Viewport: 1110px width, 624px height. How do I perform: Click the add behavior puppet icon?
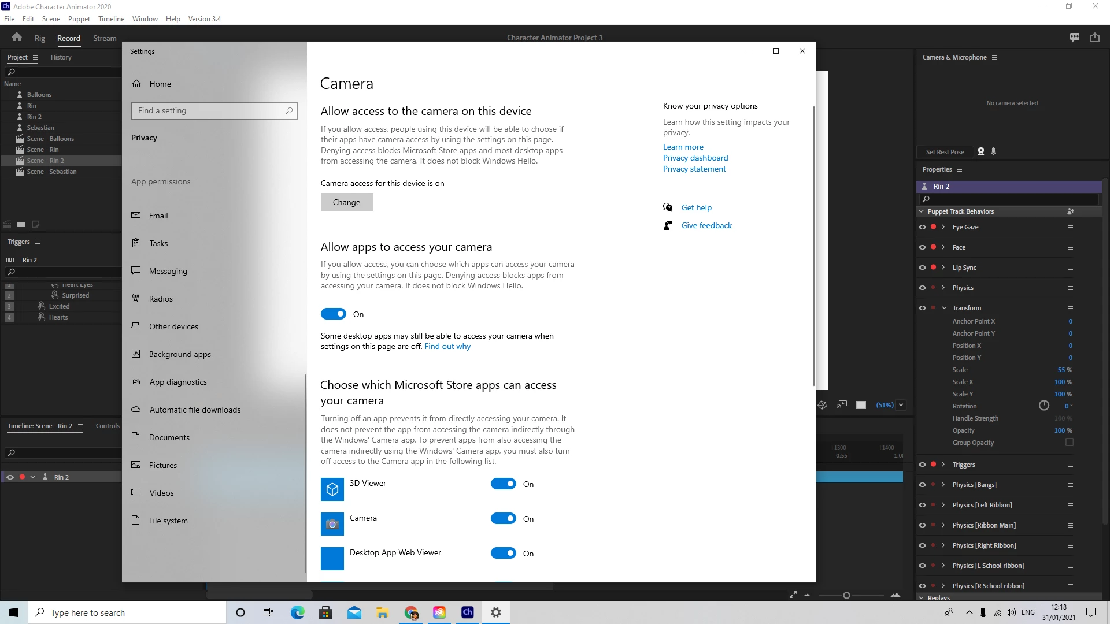1070,211
